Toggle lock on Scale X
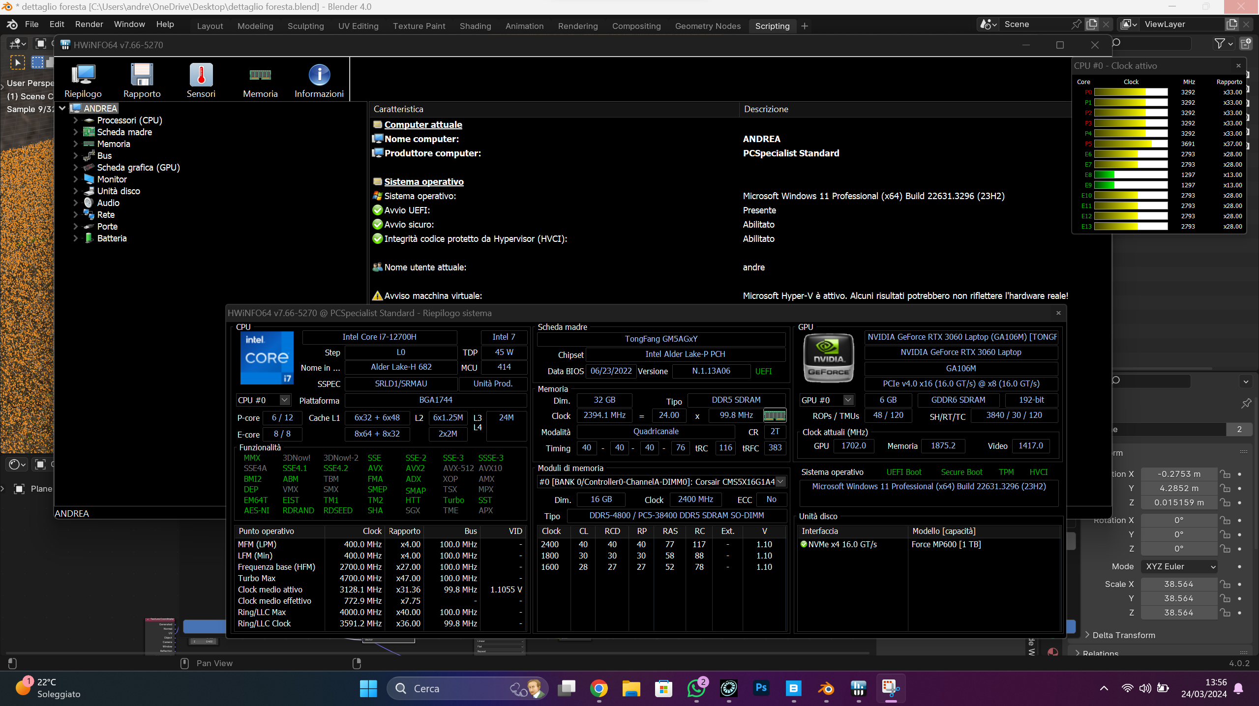The height and width of the screenshot is (706, 1259). (x=1225, y=584)
